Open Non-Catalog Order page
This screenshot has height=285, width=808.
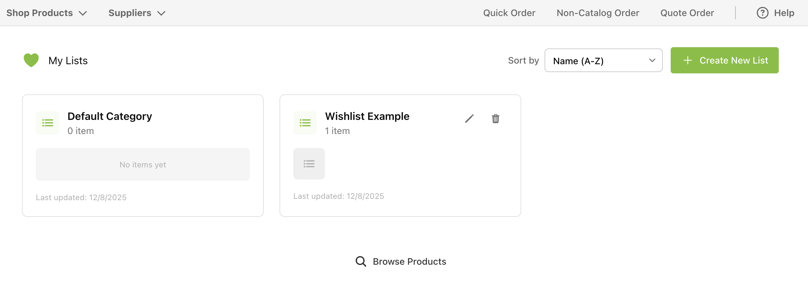pos(598,13)
